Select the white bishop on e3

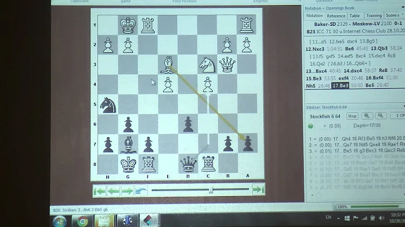coord(168,64)
